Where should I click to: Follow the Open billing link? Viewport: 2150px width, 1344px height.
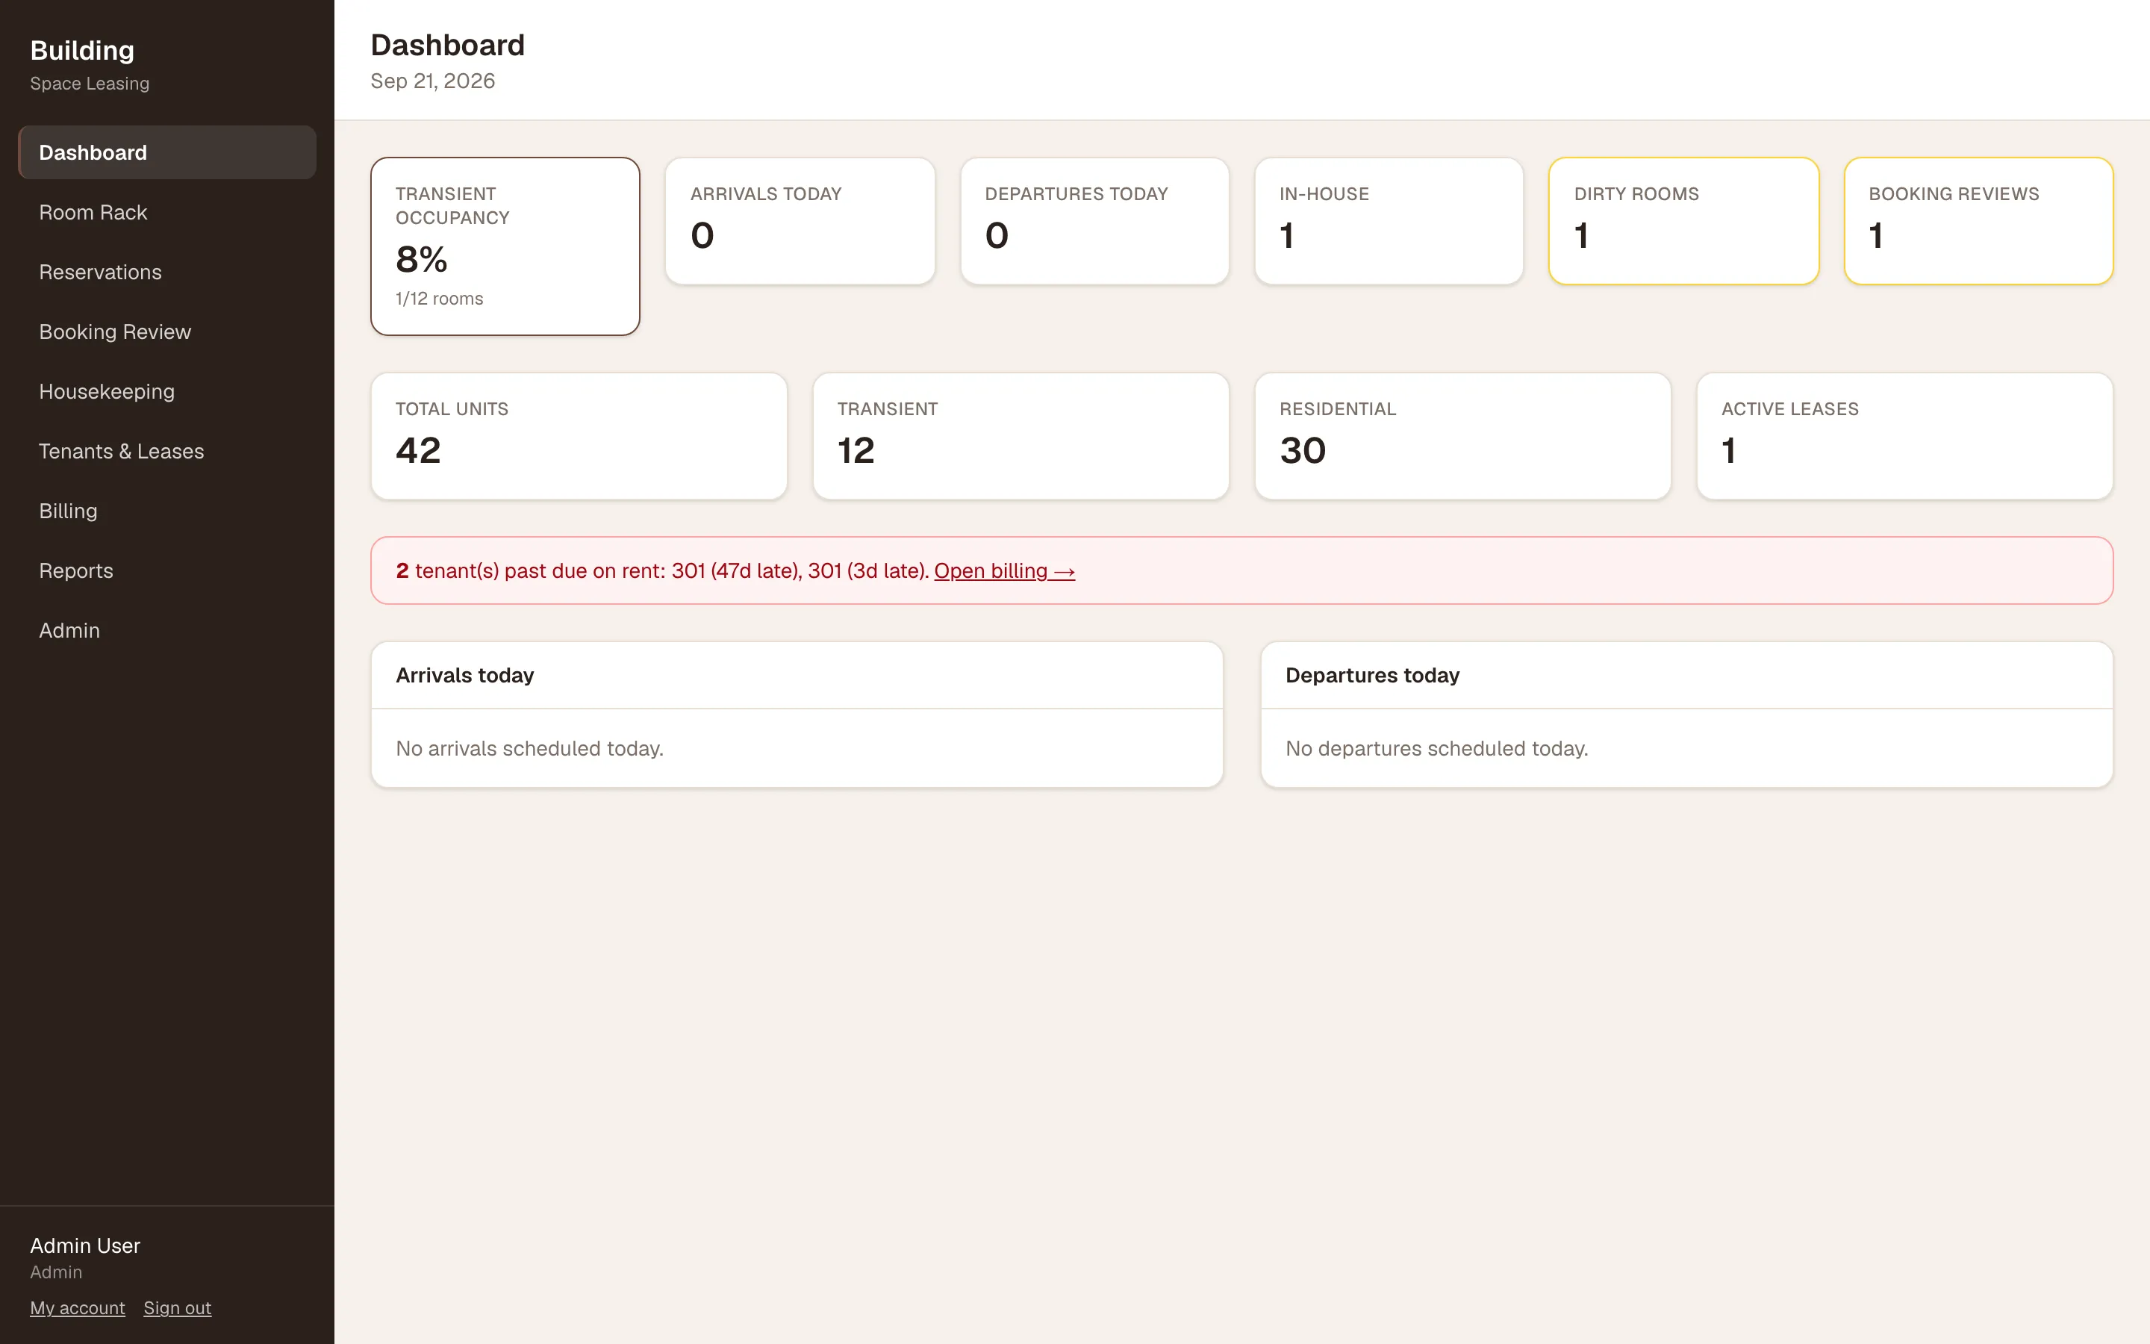[x=1004, y=570]
